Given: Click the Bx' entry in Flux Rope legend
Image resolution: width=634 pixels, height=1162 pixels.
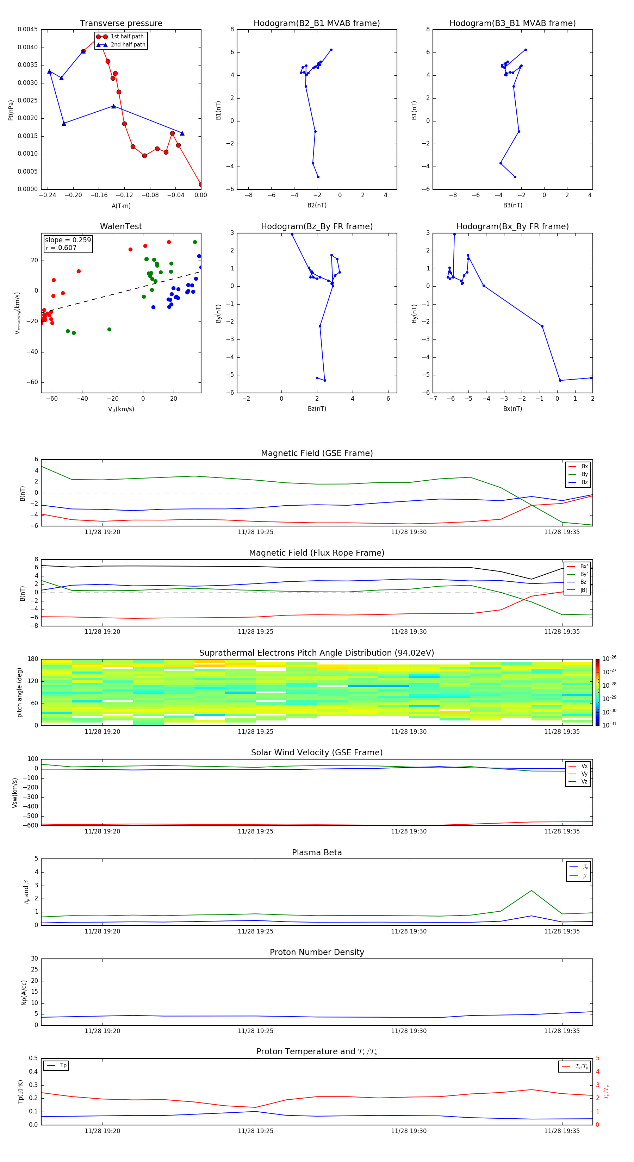Looking at the screenshot, I should tap(578, 567).
